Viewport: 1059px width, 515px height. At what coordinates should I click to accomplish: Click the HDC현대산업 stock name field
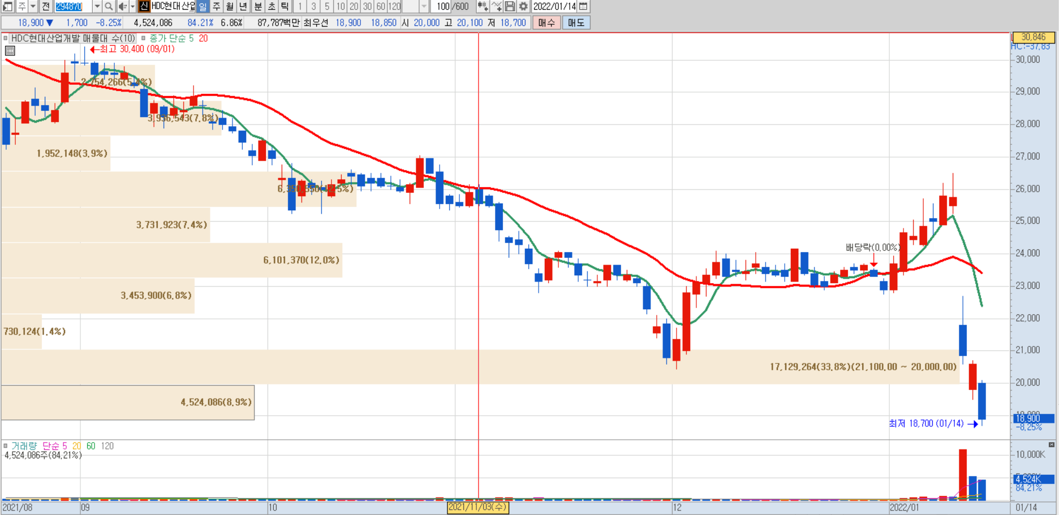173,6
